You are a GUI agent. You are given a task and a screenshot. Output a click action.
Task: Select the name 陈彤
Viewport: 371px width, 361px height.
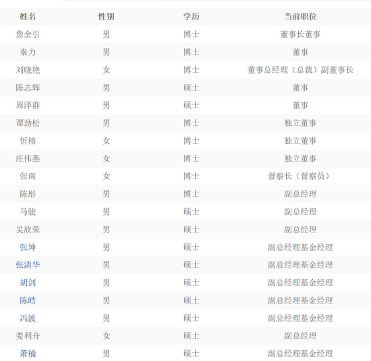(28, 194)
